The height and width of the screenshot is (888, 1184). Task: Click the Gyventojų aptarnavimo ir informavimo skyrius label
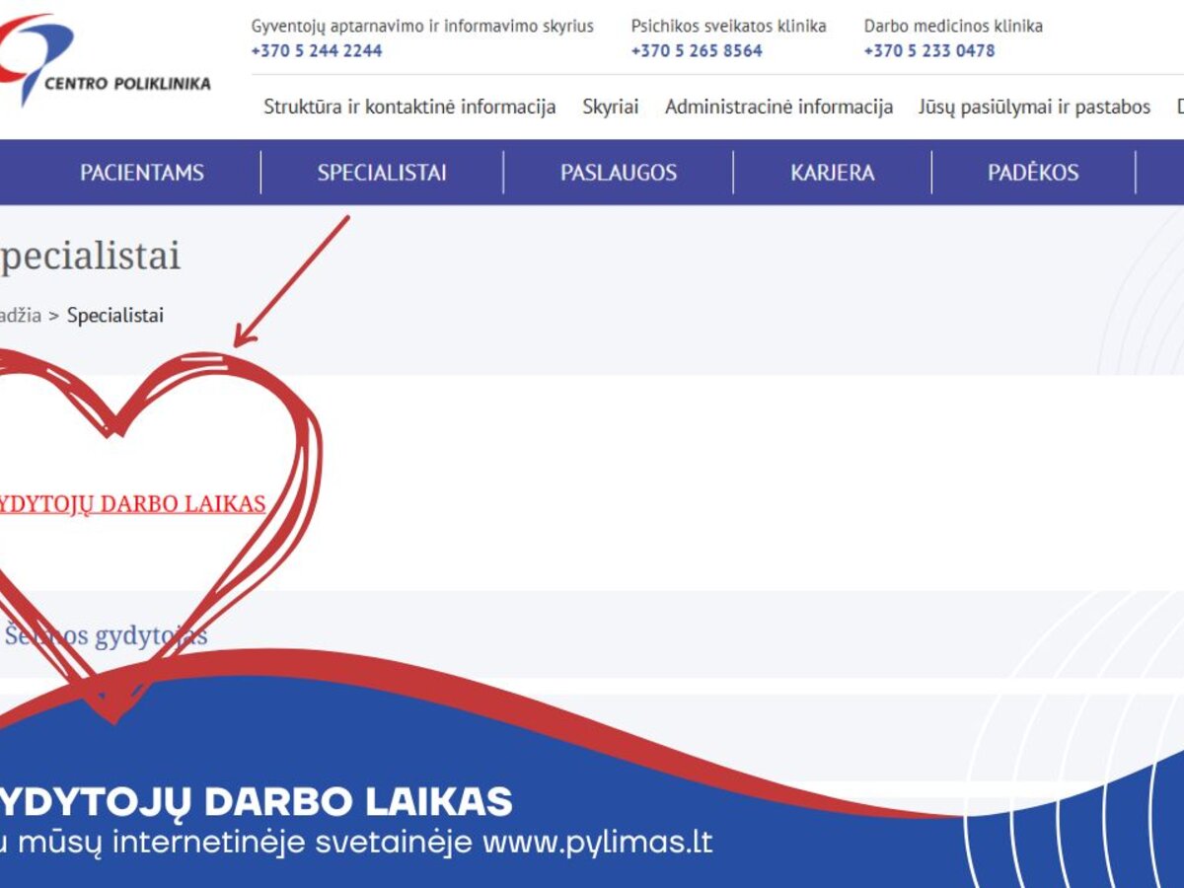pos(422,27)
